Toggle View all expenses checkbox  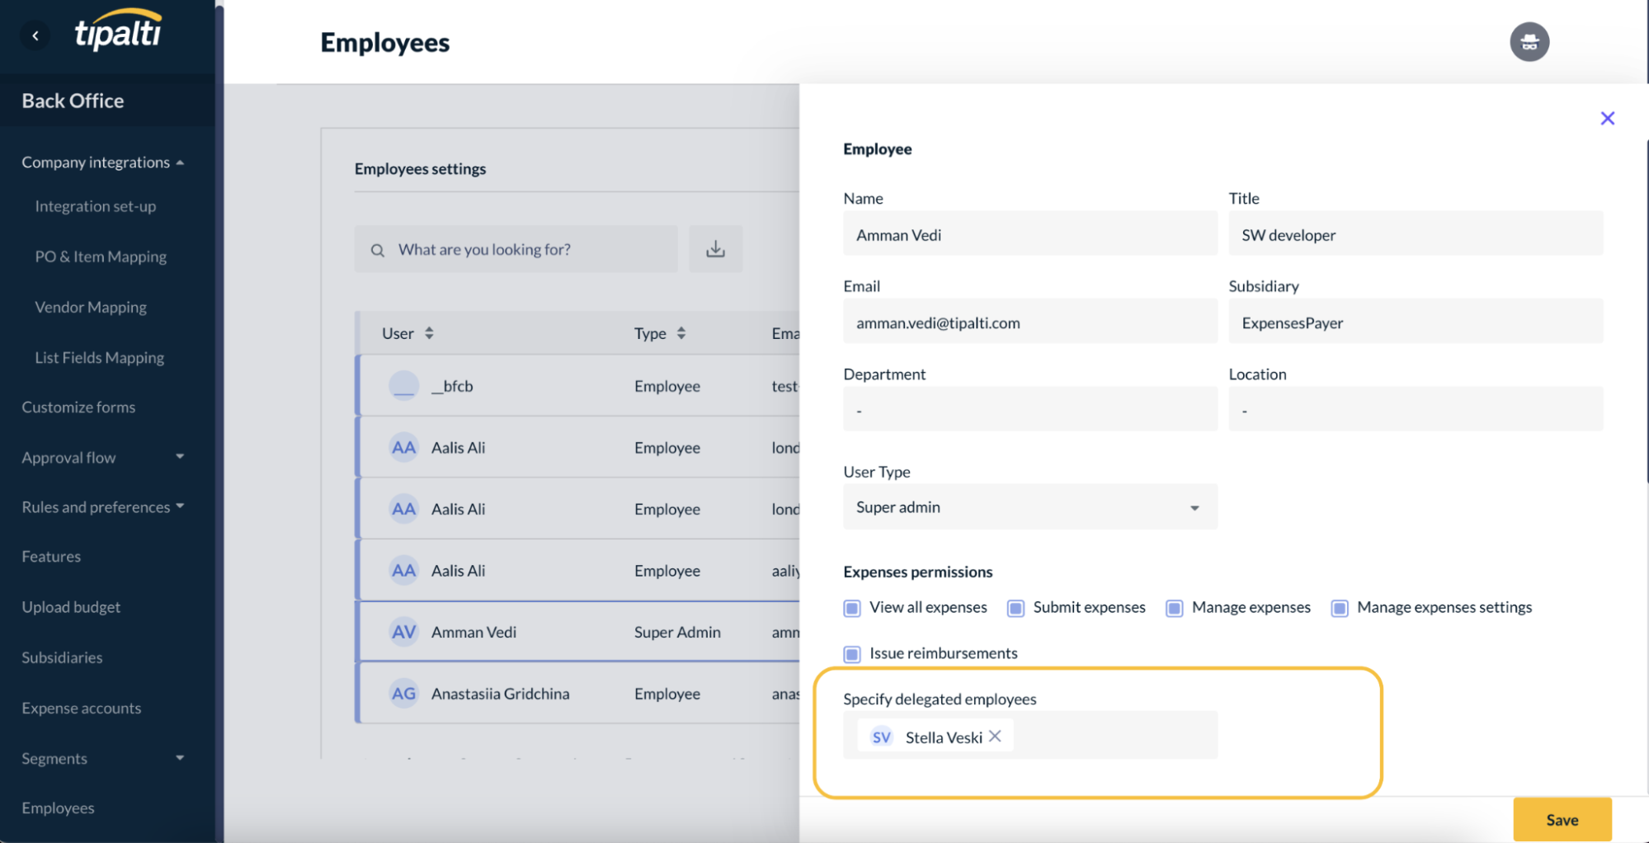pyautogui.click(x=852, y=608)
